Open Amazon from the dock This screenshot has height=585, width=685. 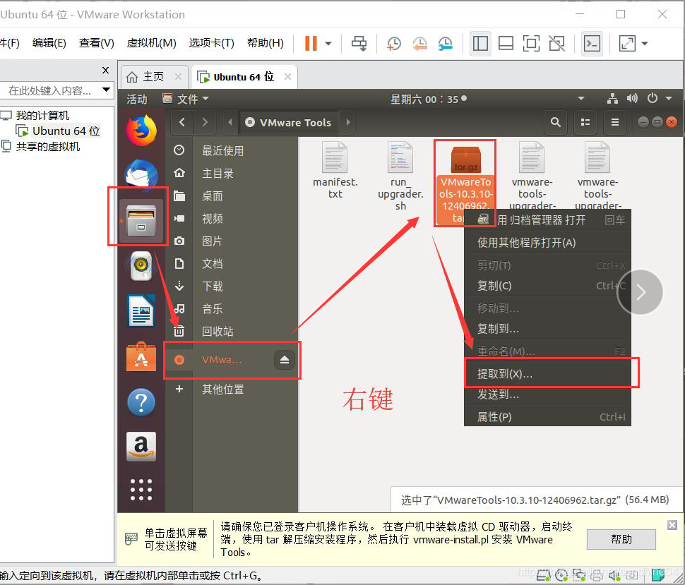[x=141, y=447]
